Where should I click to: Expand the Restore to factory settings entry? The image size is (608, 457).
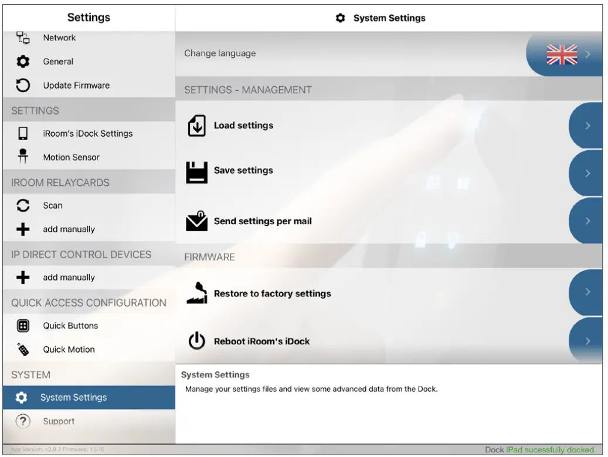tap(586, 292)
